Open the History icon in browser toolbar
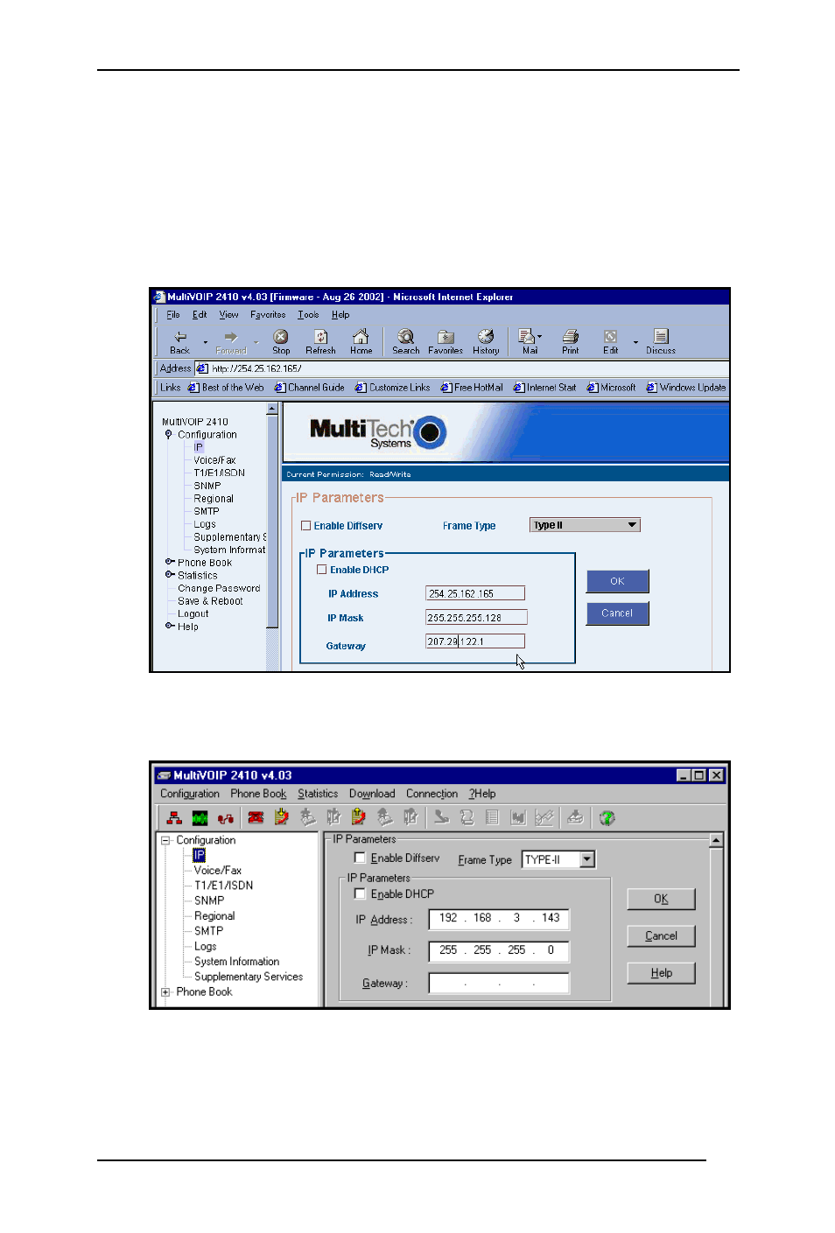 tap(486, 337)
